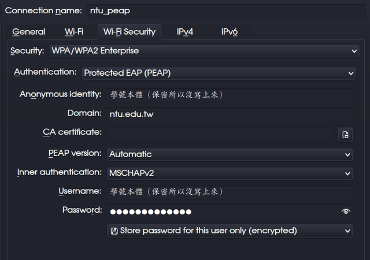The image size is (370, 260).
Task: Click the Domain field containing ntu.edu.tw
Action: [x=229, y=114]
